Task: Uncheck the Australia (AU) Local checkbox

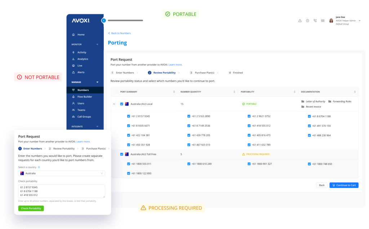Action: (x=122, y=104)
